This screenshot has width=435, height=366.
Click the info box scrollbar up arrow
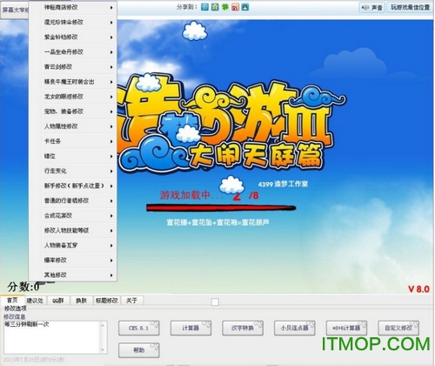pyautogui.click(x=103, y=325)
